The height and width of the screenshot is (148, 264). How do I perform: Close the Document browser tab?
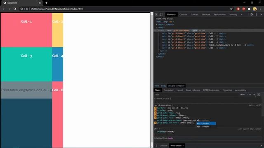click(40, 3)
